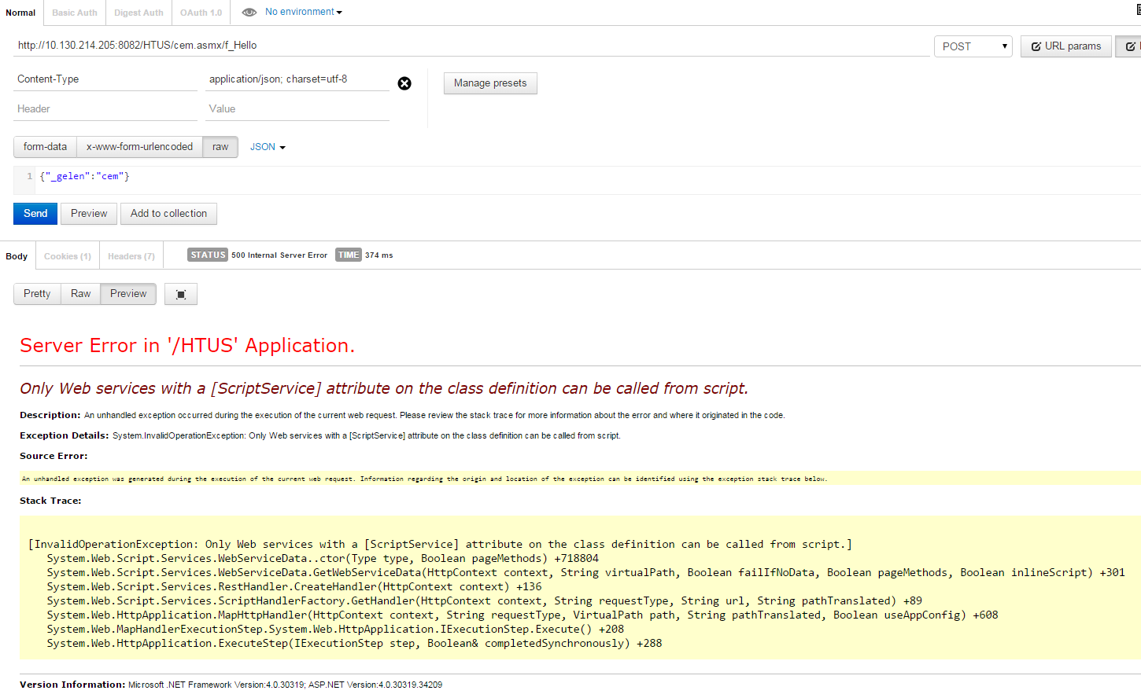Click the "Exception Details:" label

tap(65, 435)
